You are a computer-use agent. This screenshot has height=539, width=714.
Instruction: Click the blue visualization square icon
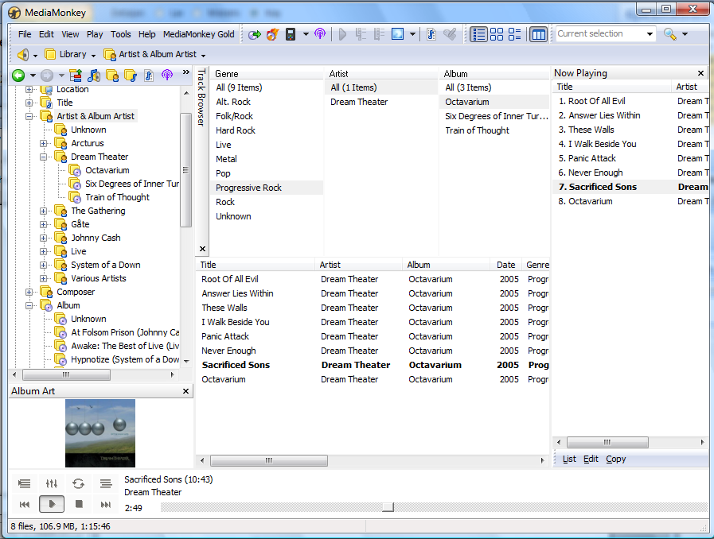click(x=397, y=34)
